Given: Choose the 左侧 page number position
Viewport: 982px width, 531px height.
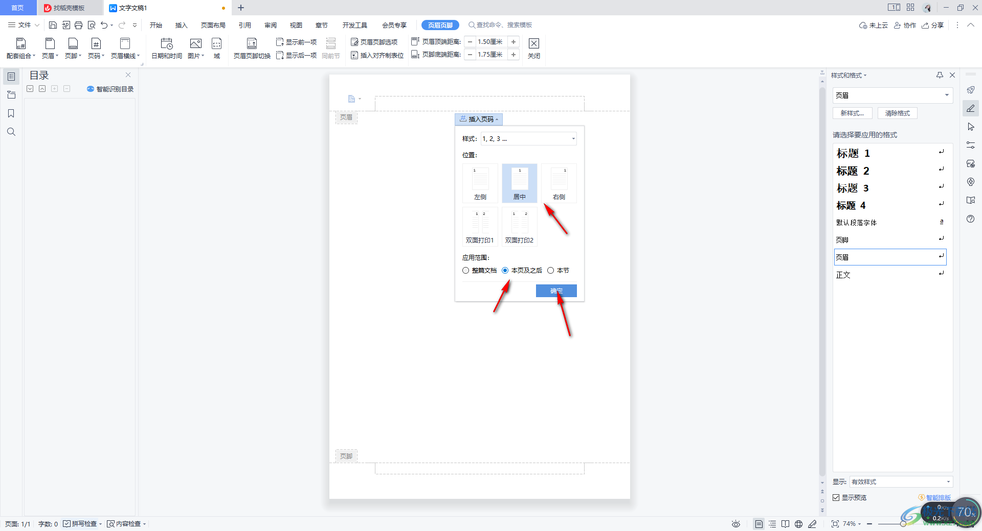Looking at the screenshot, I should click(480, 183).
